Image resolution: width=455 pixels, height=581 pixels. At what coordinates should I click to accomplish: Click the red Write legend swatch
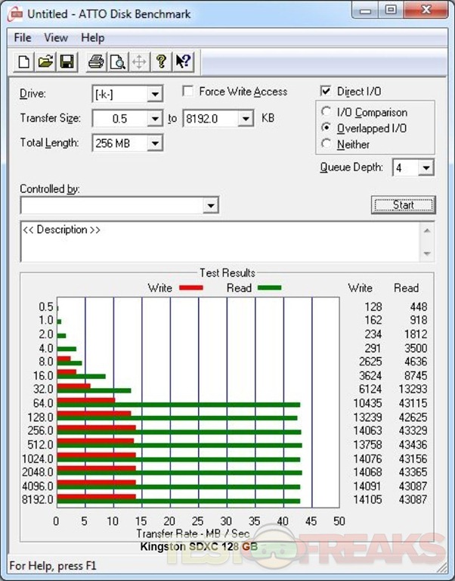pyautogui.click(x=190, y=288)
